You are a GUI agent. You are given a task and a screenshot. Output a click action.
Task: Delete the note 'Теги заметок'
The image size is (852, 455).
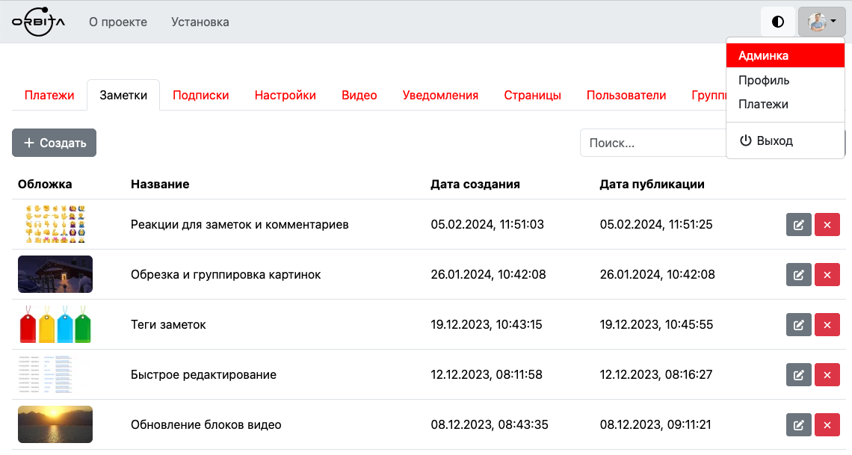pyautogui.click(x=827, y=325)
